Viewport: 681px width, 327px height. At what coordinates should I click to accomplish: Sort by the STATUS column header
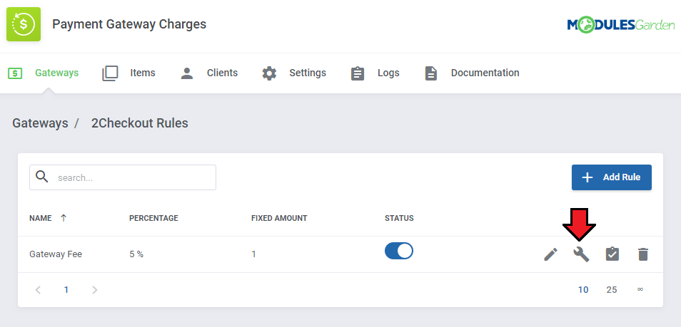click(x=399, y=218)
